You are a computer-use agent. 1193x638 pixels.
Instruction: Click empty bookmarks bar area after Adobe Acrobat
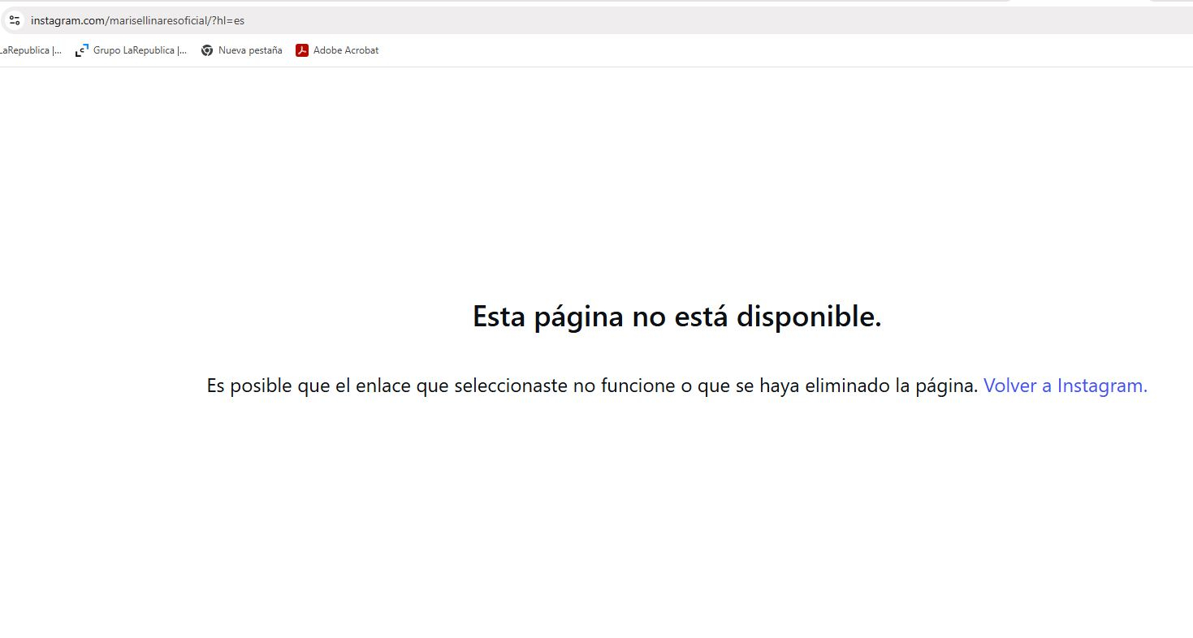[650, 50]
